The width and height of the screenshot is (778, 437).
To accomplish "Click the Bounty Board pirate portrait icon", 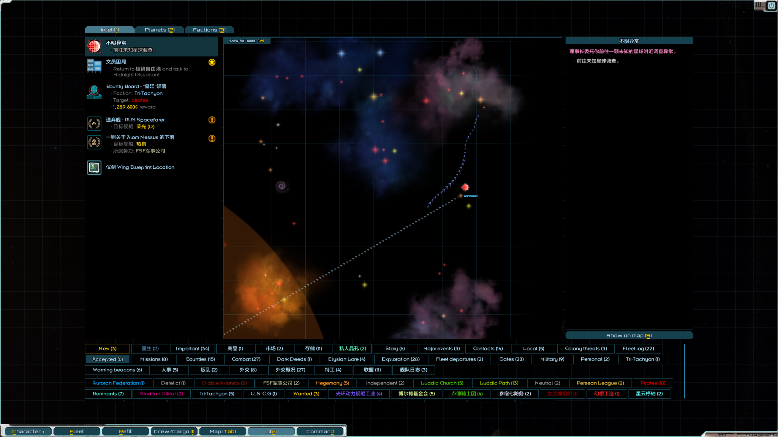I will pos(94,92).
